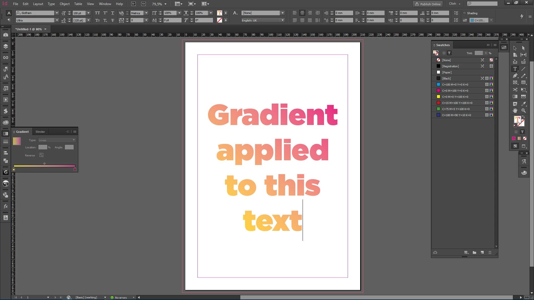
Task: Click the font size input field
Action: pos(79,13)
